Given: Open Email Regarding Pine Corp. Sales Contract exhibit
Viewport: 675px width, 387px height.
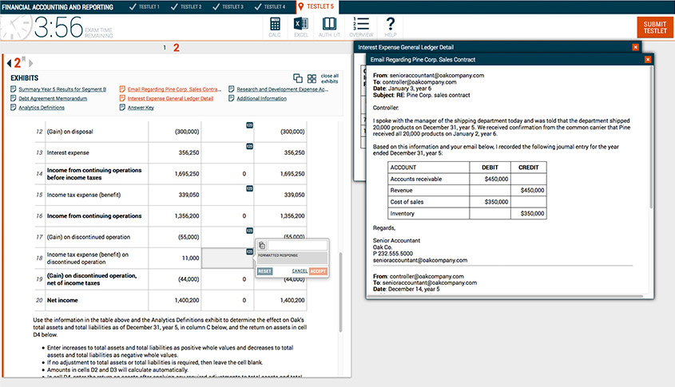Looking at the screenshot, I should point(174,89).
